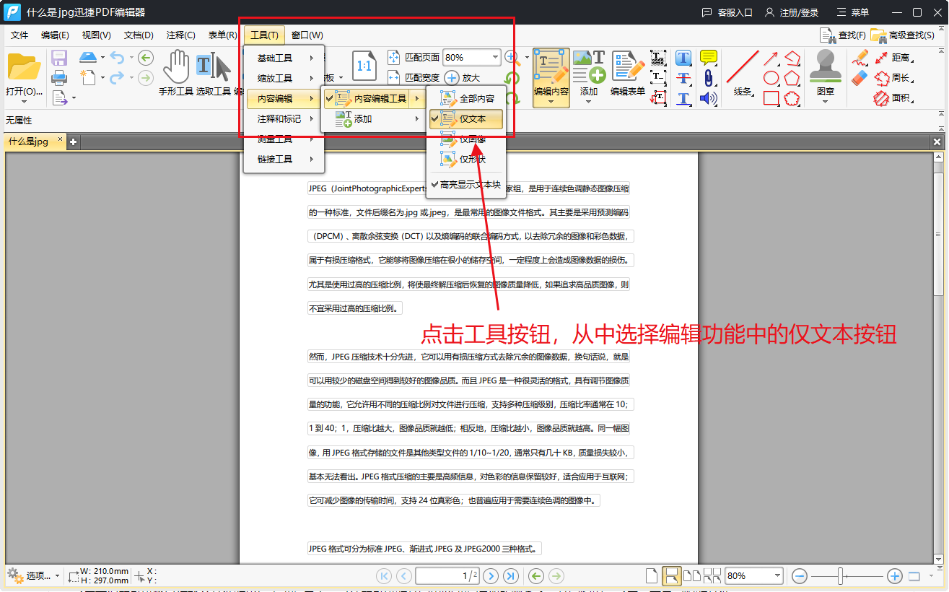
Task: Click the status bar zoom slider handle
Action: tap(841, 575)
